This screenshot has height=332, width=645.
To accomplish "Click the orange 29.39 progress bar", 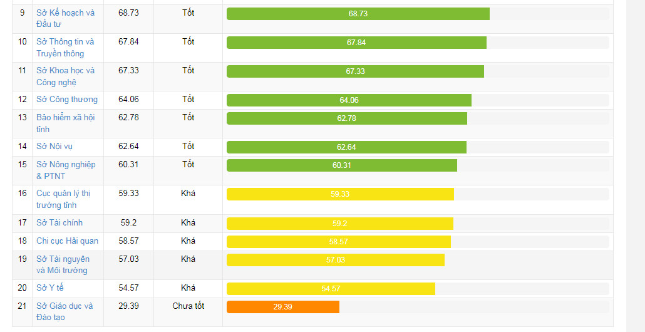I will 282,307.
